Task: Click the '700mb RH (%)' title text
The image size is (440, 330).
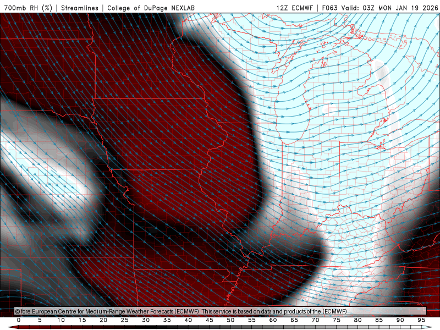Action: coord(28,8)
